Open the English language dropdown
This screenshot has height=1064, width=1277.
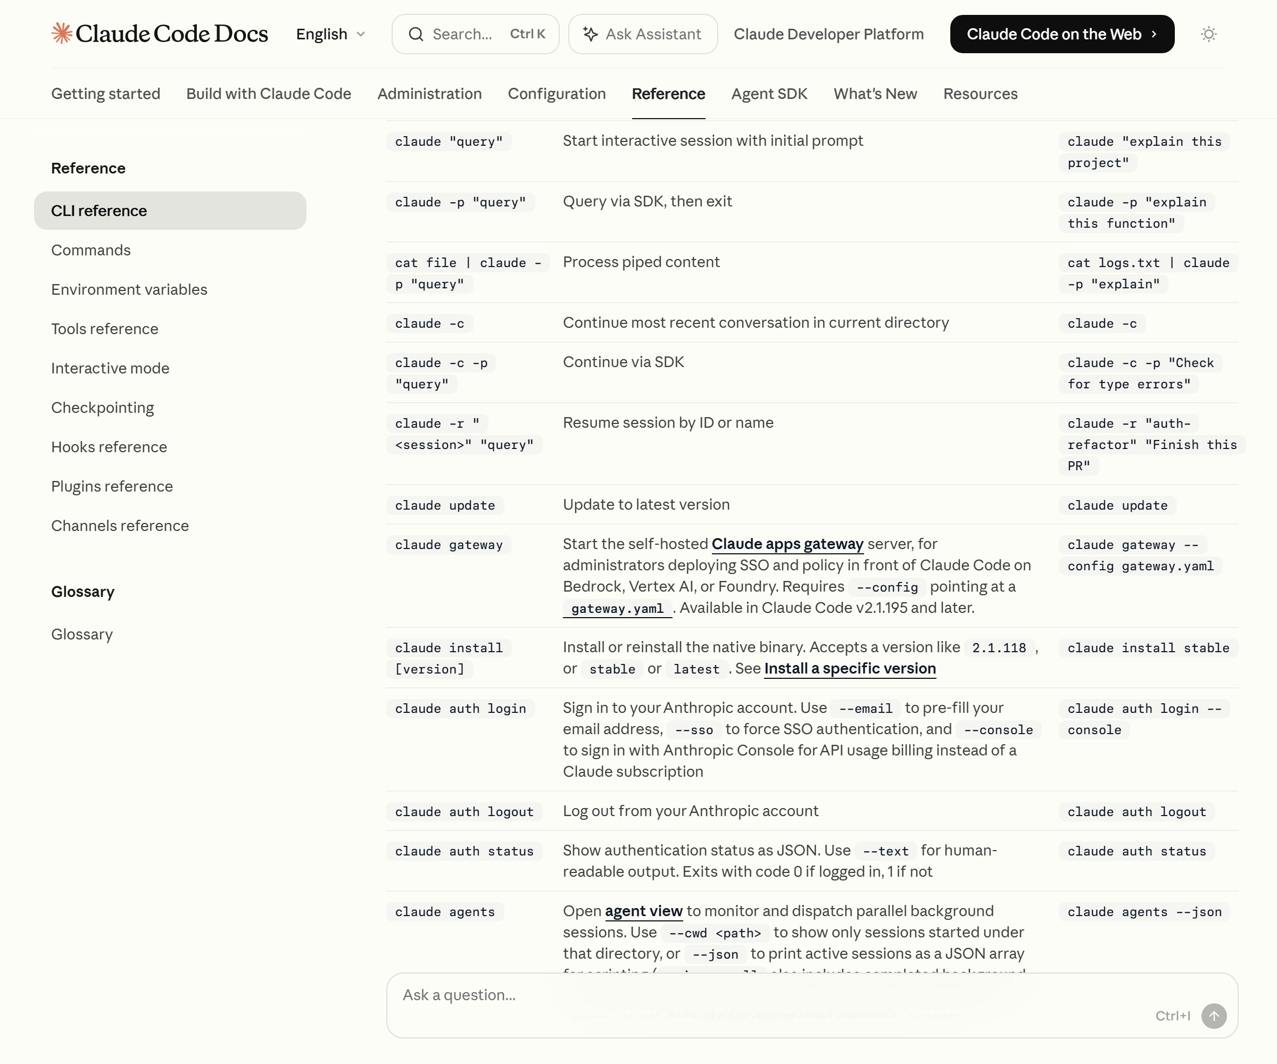tap(331, 34)
